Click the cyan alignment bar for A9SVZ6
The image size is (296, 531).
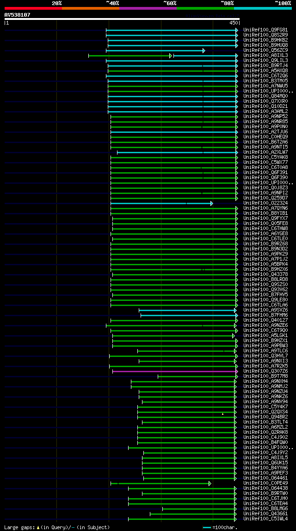click(x=187, y=310)
